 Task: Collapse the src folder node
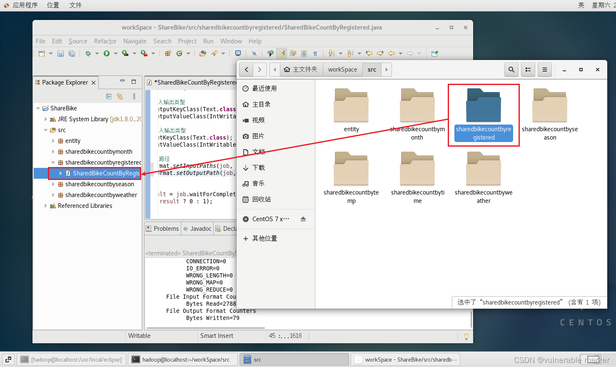pyautogui.click(x=46, y=130)
